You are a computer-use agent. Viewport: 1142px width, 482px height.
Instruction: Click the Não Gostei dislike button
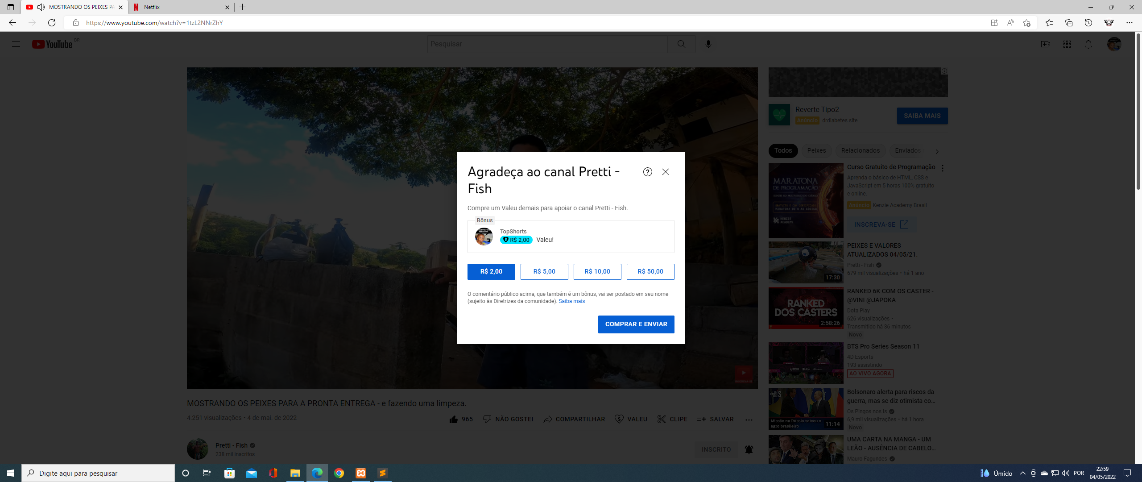508,419
